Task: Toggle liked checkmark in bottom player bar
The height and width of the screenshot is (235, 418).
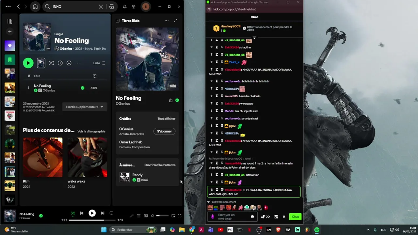Action: (x=41, y=216)
